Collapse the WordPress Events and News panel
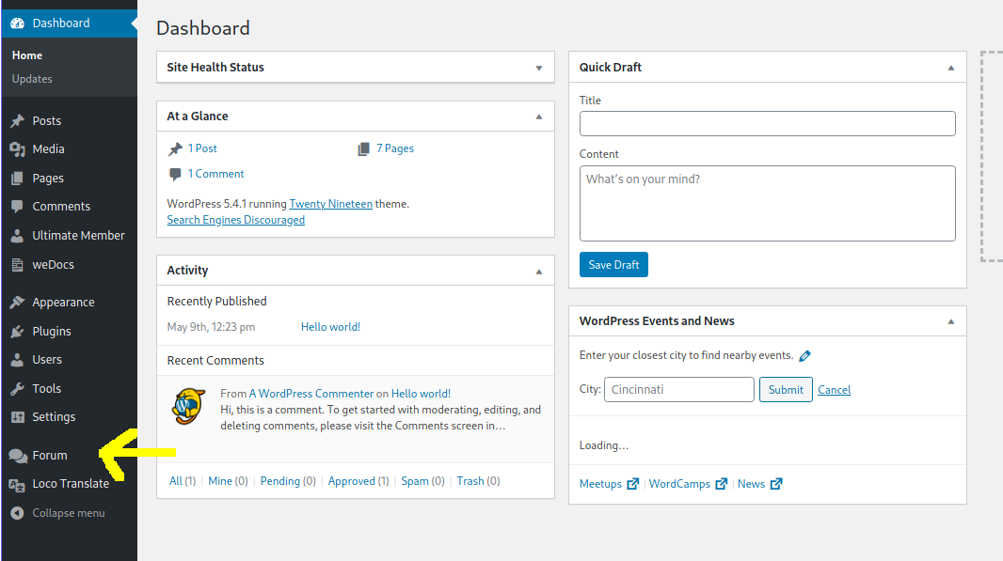 point(950,321)
